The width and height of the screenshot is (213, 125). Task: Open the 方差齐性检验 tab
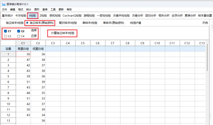[121, 16]
